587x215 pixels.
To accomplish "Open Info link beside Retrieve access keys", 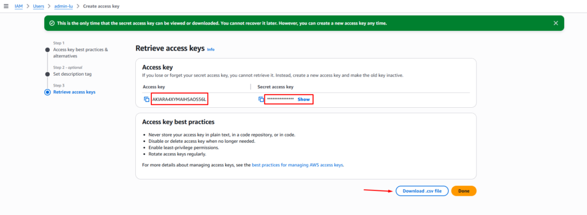I will [211, 49].
